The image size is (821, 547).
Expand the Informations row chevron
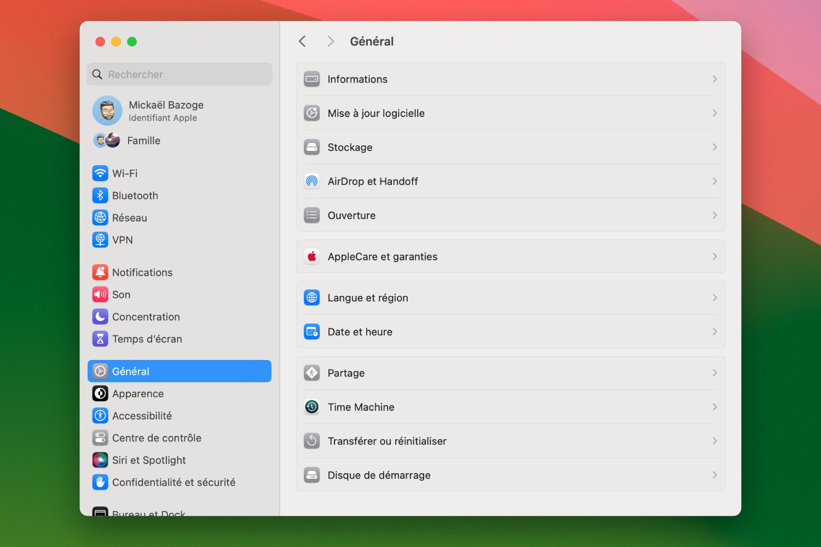pyautogui.click(x=715, y=79)
